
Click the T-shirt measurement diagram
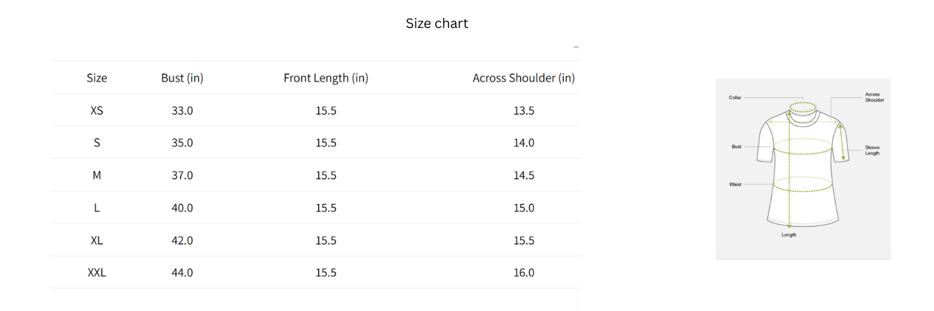(802, 168)
